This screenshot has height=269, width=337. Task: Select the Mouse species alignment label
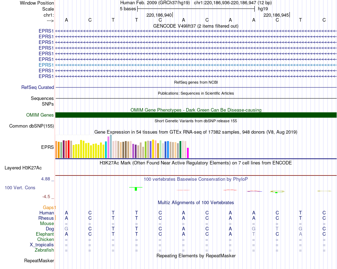point(47,224)
